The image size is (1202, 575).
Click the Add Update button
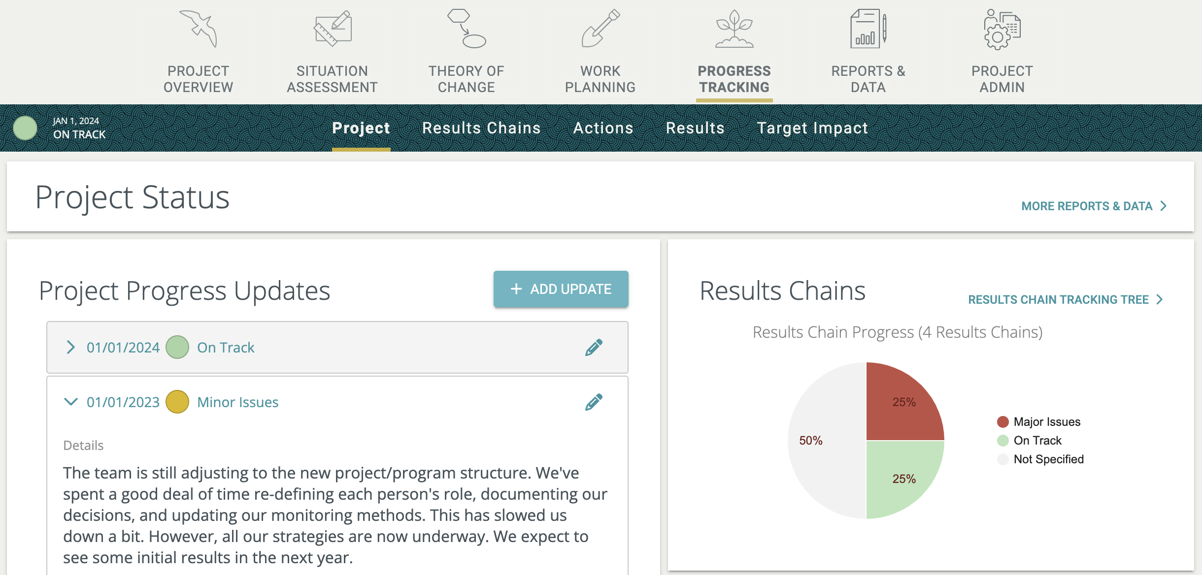click(561, 289)
